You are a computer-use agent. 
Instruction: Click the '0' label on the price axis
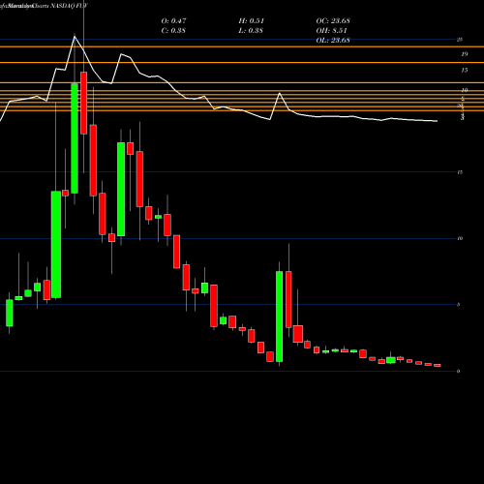pyautogui.click(x=459, y=371)
